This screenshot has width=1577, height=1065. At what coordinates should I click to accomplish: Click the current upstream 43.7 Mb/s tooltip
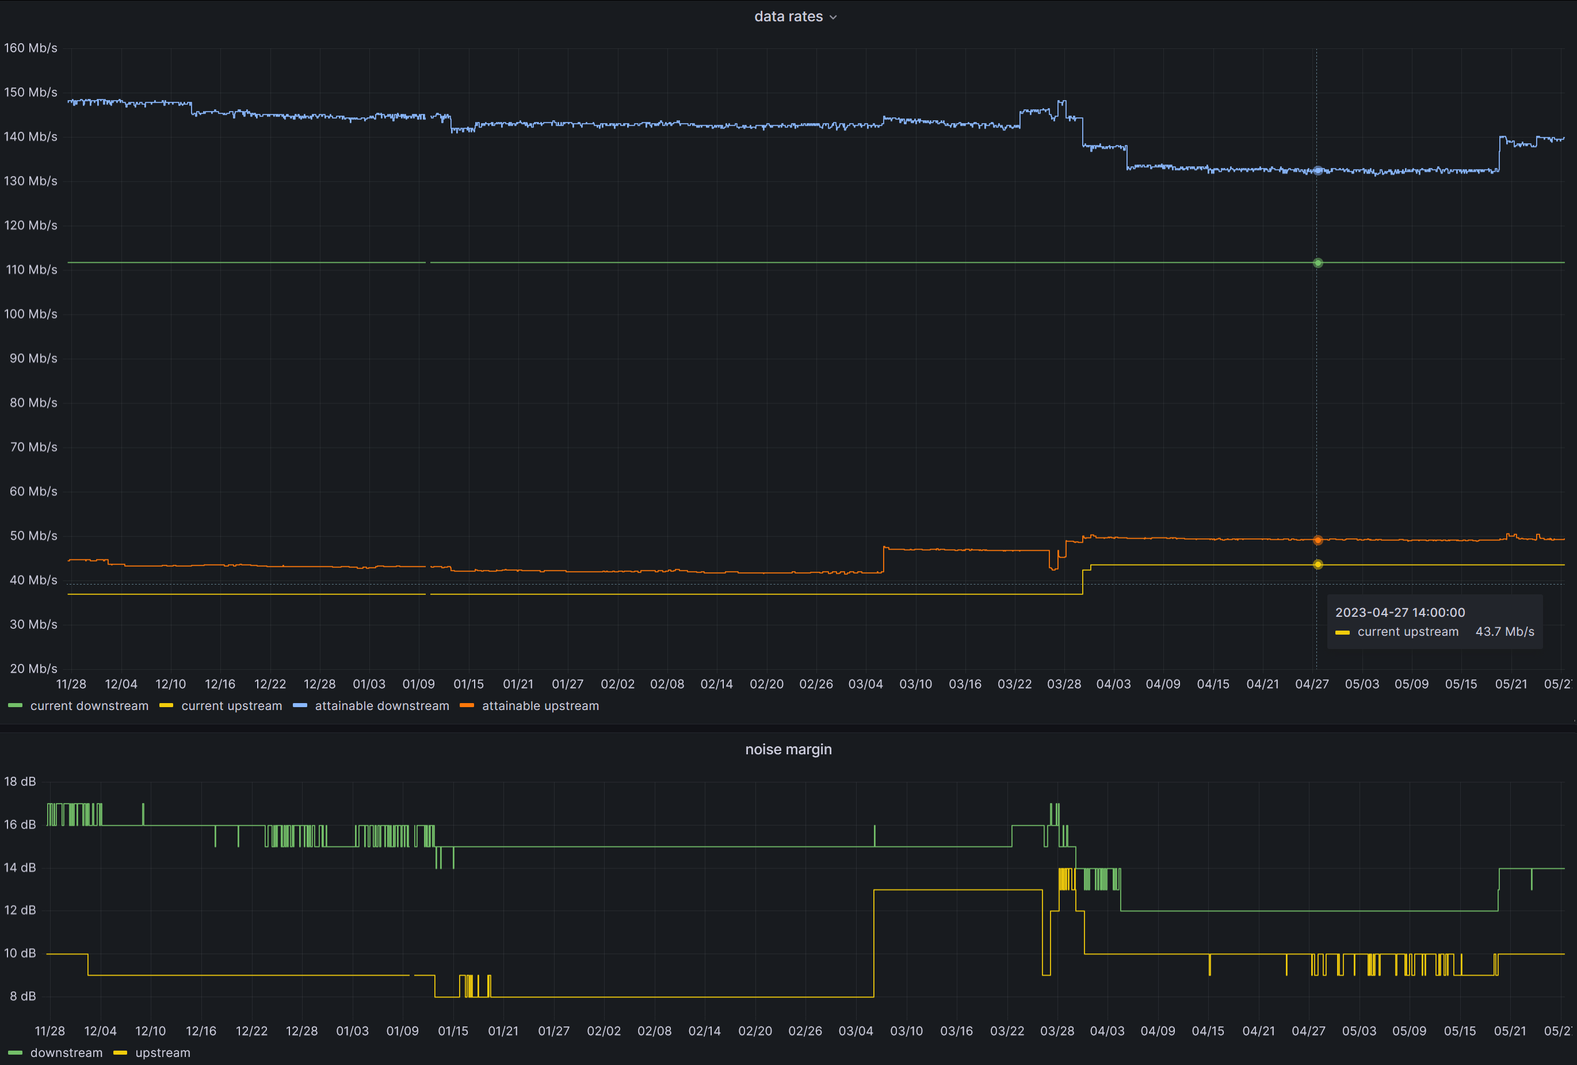(1434, 632)
